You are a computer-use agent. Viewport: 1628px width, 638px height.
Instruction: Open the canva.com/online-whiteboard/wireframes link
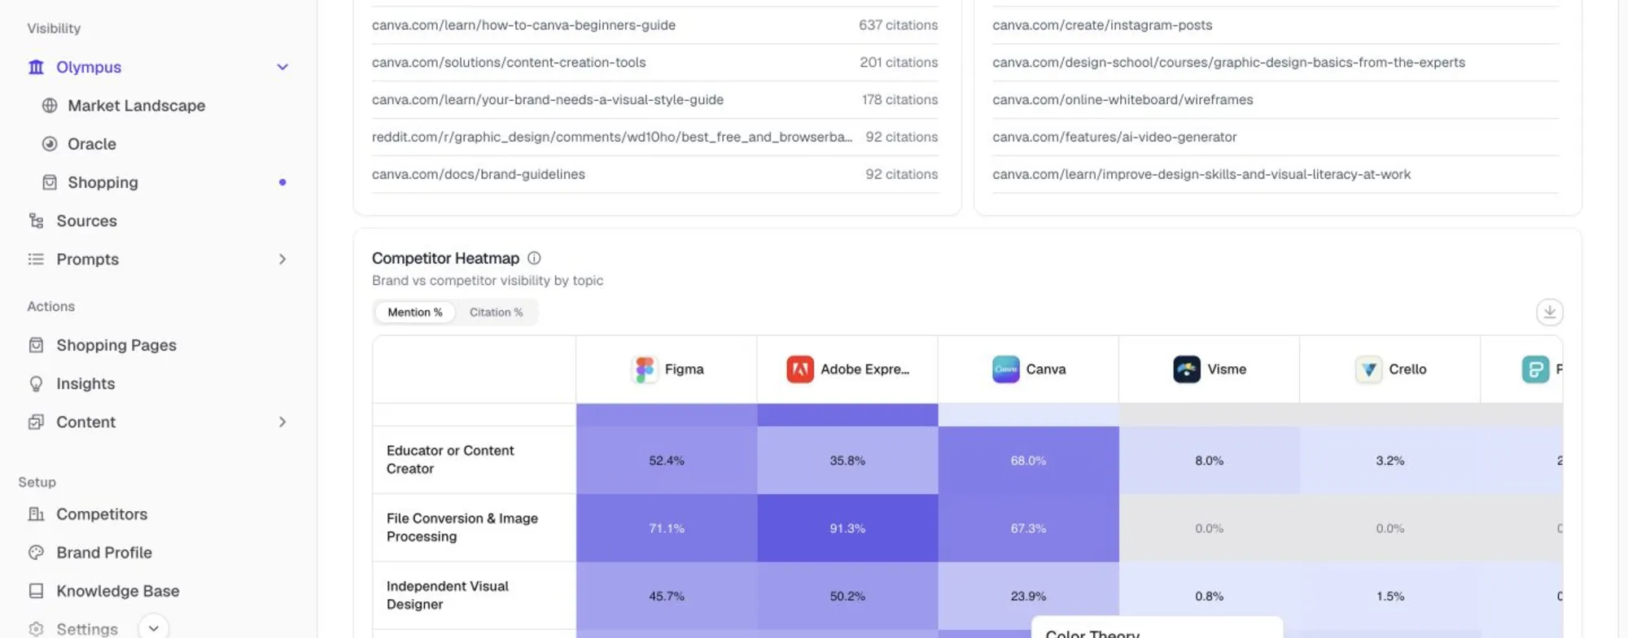[1123, 99]
